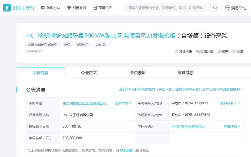Click 监控 to monitor this project
251x157 pixels.
pos(222,51)
